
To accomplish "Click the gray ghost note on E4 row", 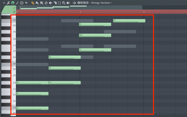I will tap(32, 50).
